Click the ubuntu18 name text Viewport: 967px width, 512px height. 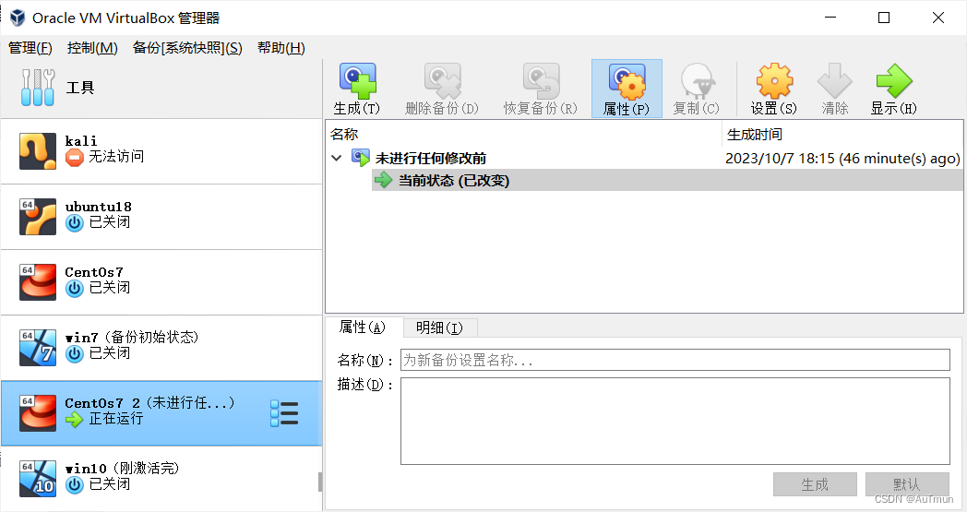(x=98, y=207)
